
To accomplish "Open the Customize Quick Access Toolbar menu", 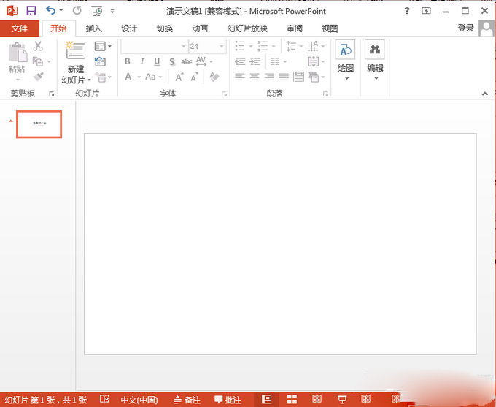I will pos(112,12).
